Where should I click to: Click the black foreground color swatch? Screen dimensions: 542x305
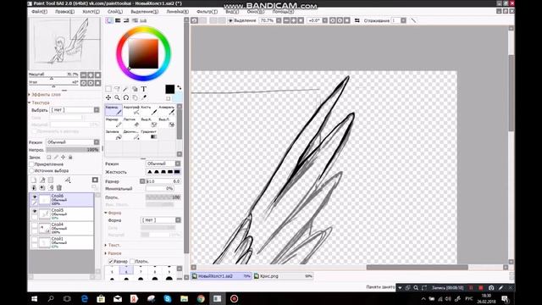(x=169, y=89)
